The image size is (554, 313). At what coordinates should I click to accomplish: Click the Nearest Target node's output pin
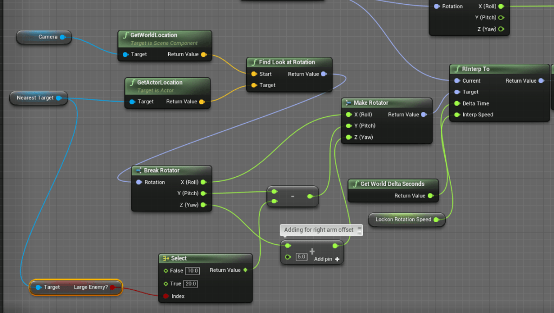tap(59, 98)
